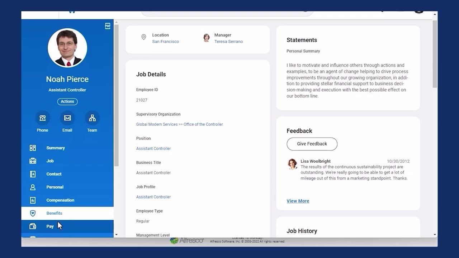Select the Pay wallet icon

33,226
